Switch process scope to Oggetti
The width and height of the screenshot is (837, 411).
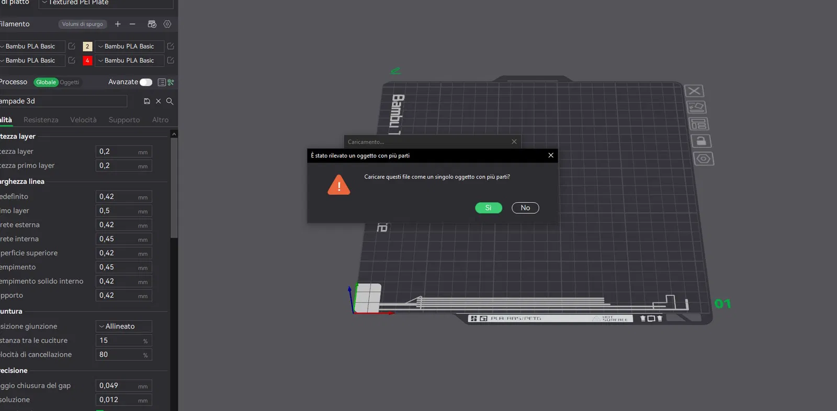70,82
